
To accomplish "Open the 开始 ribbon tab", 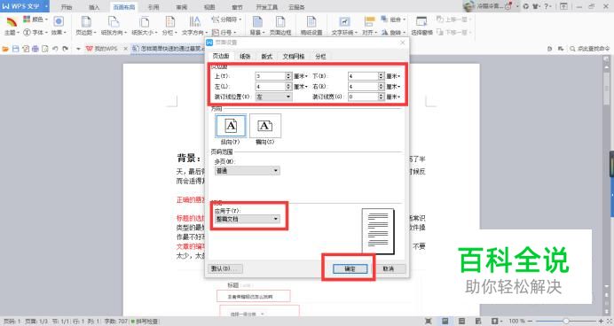I will (x=67, y=7).
